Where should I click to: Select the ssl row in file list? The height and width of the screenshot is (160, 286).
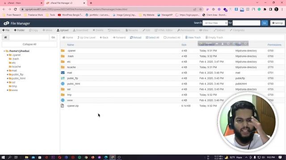tap(172, 89)
